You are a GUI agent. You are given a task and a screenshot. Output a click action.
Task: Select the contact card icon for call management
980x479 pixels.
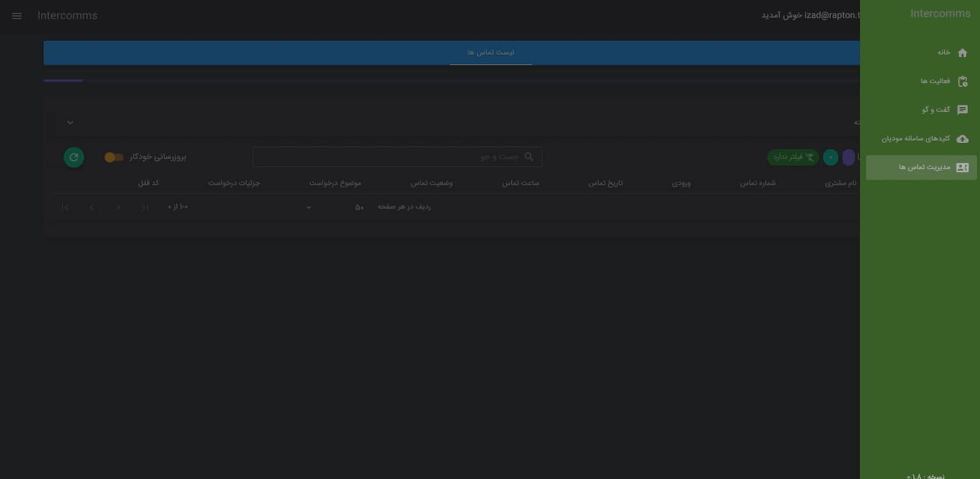962,168
